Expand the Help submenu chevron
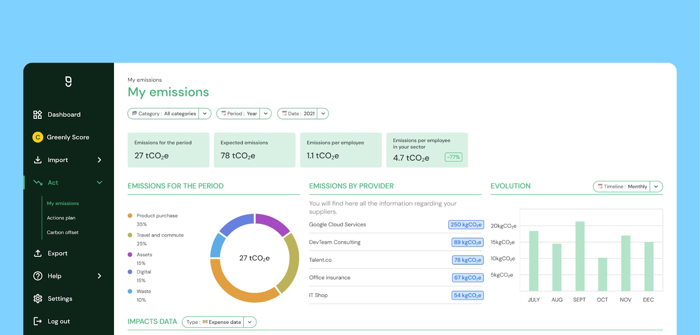This screenshot has height=335, width=700. coord(99,276)
